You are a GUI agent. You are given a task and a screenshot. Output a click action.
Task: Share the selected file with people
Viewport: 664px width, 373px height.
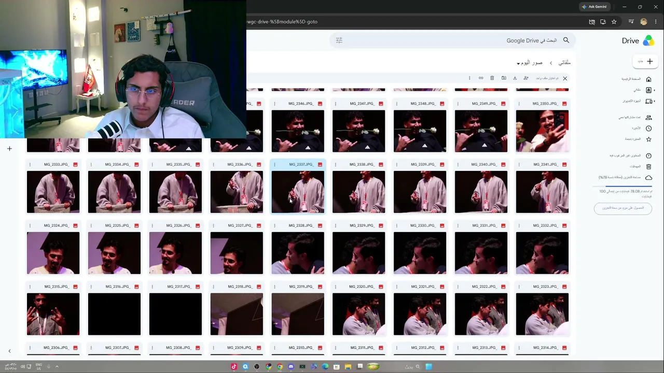tap(525, 78)
